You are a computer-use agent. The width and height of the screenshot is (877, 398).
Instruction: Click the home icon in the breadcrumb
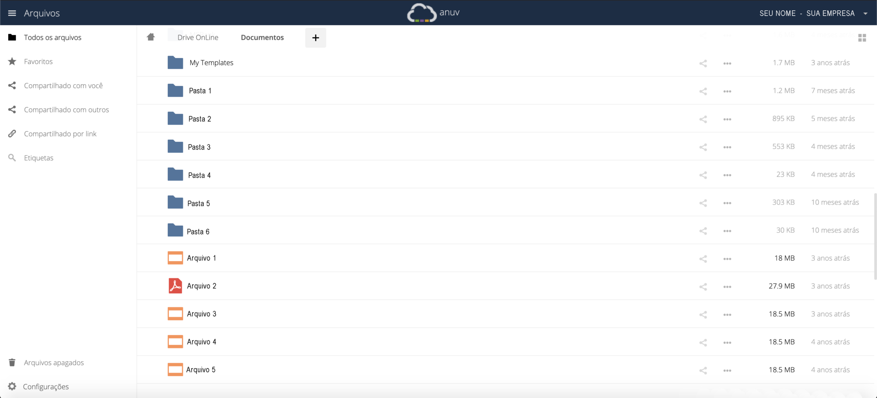click(x=151, y=37)
